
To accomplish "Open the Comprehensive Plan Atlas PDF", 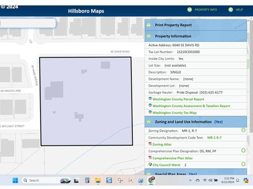I will [172, 158].
